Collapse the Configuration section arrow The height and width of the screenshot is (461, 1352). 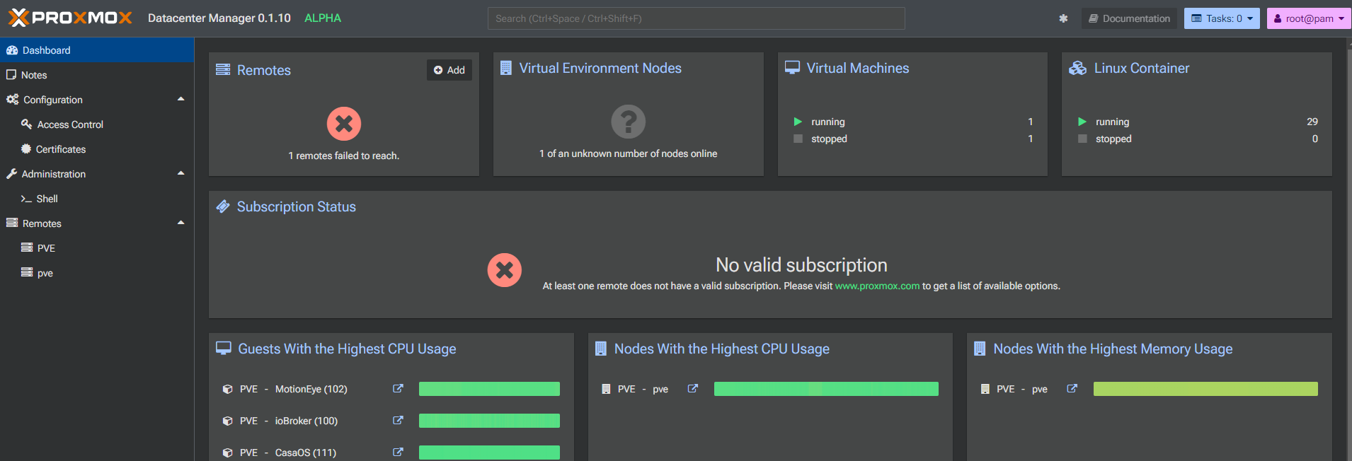point(181,99)
